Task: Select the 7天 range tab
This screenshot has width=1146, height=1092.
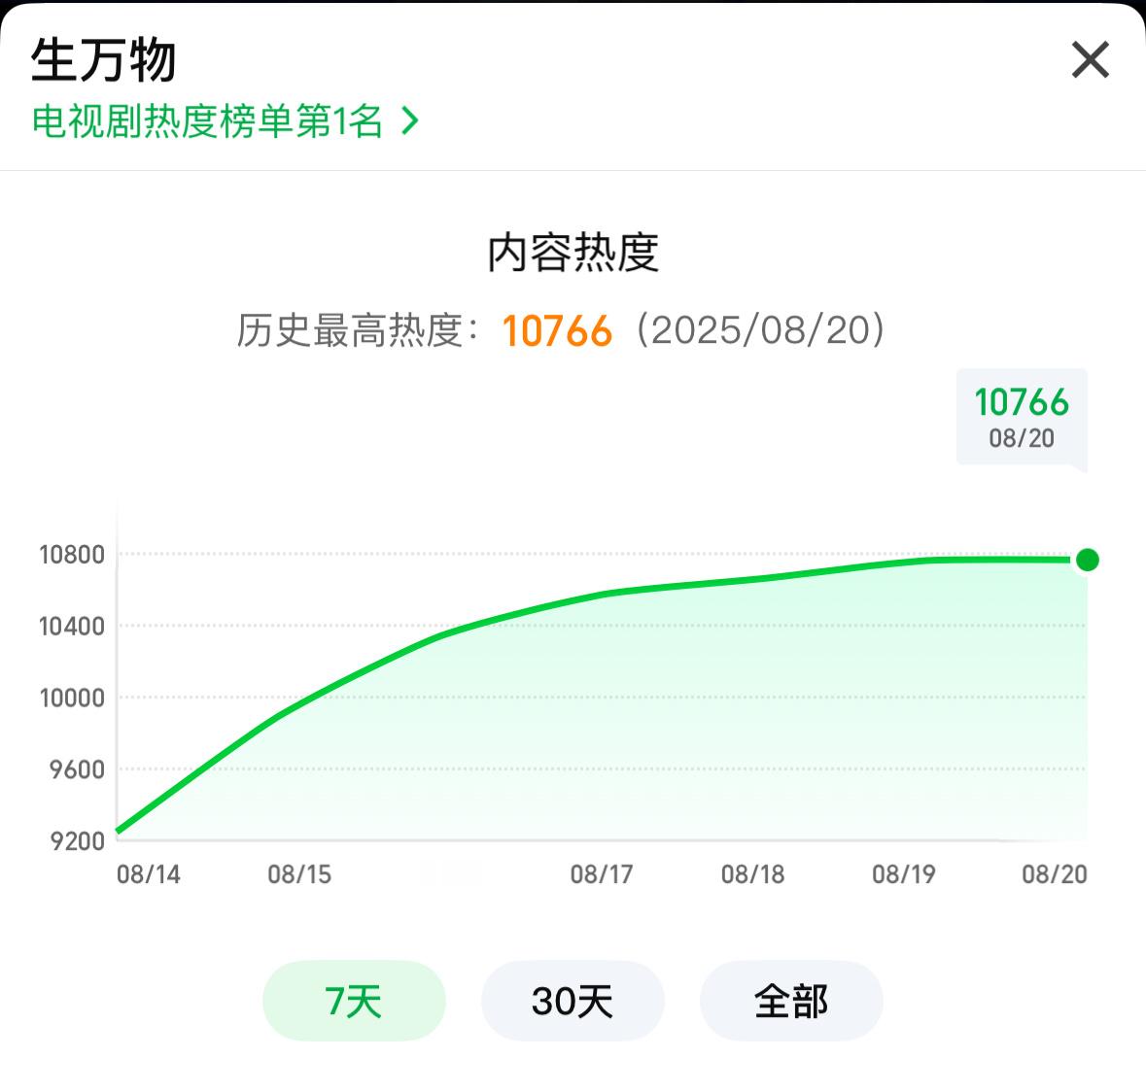Action: [x=354, y=1001]
